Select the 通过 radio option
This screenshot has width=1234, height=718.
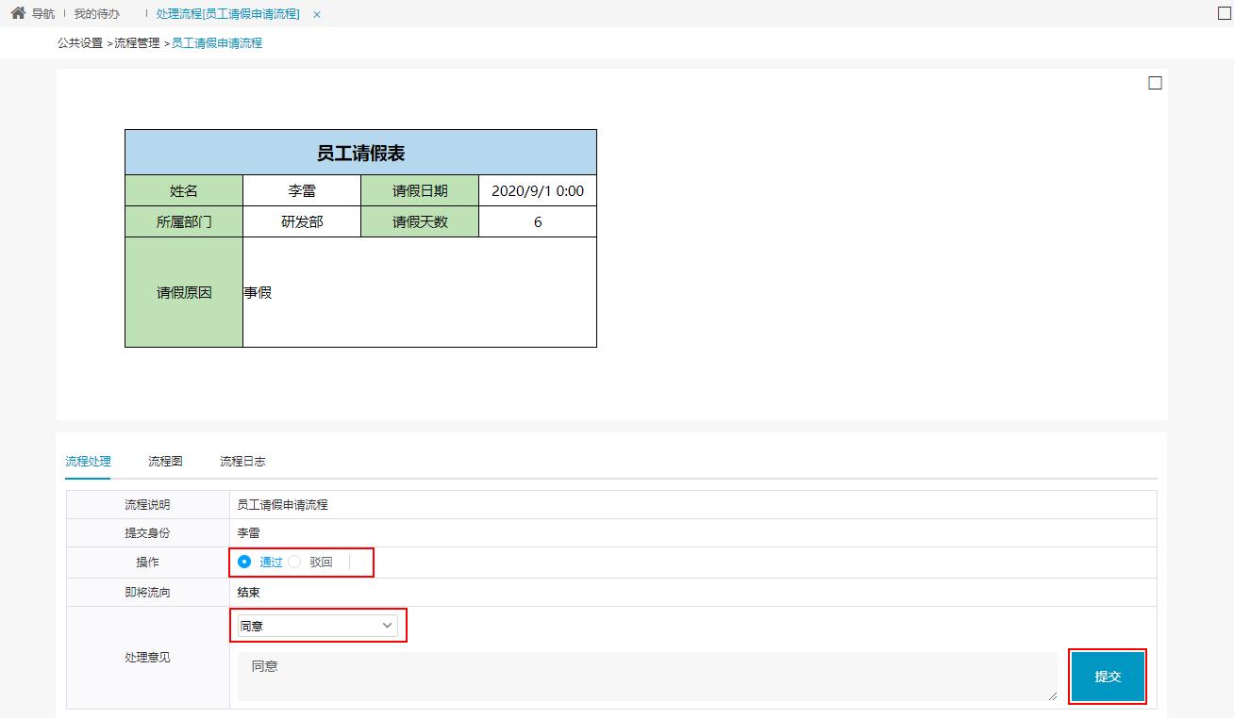coord(245,562)
